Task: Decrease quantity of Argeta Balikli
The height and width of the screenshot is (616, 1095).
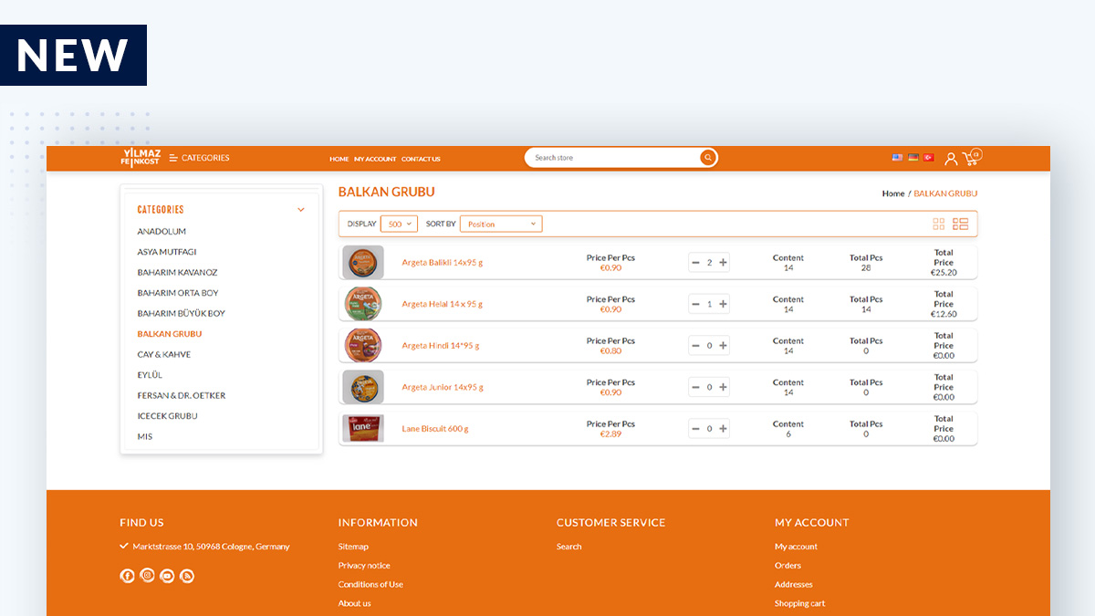Action: tap(696, 263)
